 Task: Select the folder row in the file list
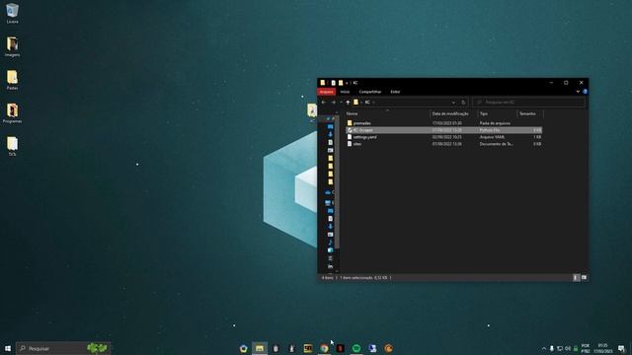[443, 123]
